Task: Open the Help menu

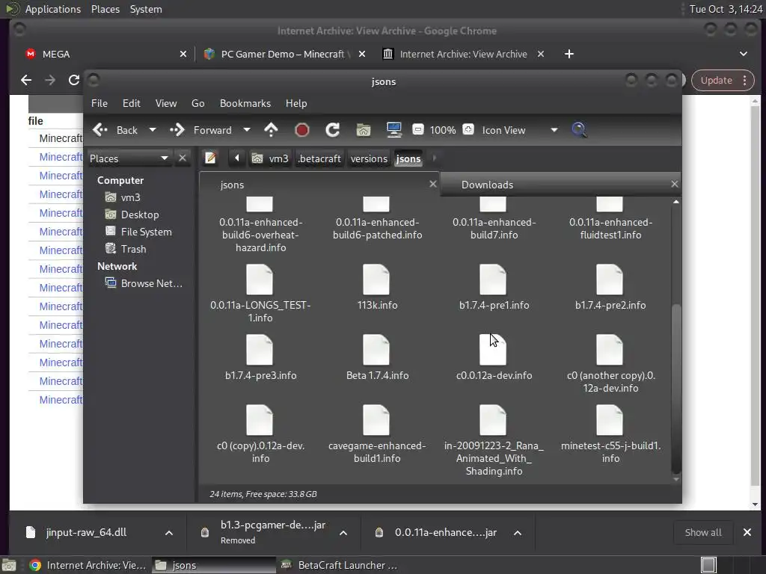Action: (296, 103)
